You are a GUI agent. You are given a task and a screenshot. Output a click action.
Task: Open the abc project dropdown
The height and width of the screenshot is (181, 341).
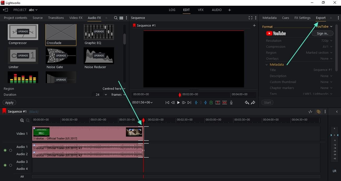pos(33,10)
